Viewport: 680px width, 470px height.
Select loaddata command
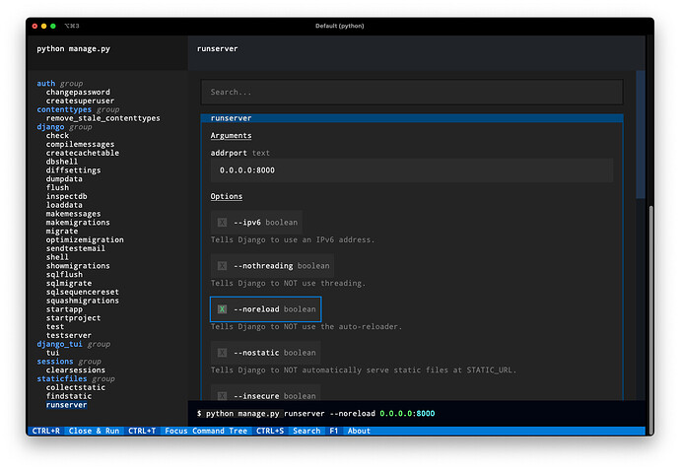[64, 205]
